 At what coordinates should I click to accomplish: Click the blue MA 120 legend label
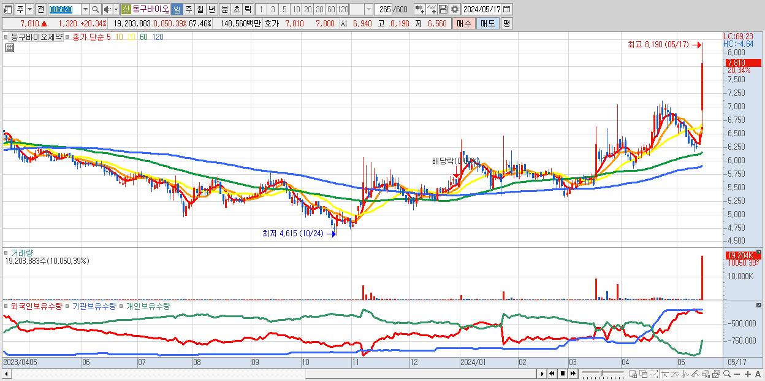tap(158, 37)
